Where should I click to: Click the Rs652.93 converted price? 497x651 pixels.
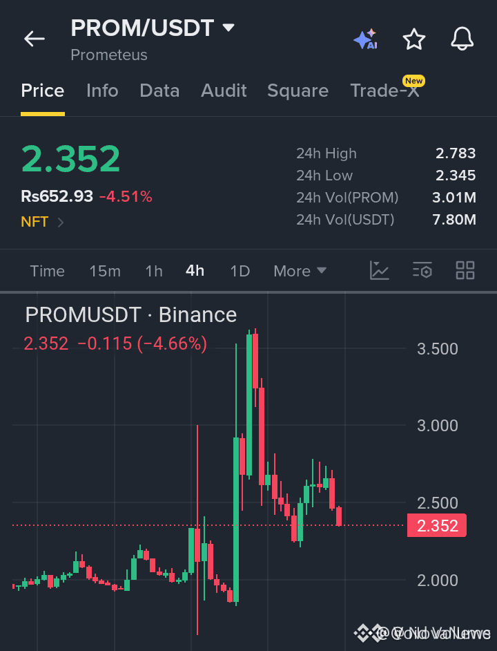(x=57, y=196)
